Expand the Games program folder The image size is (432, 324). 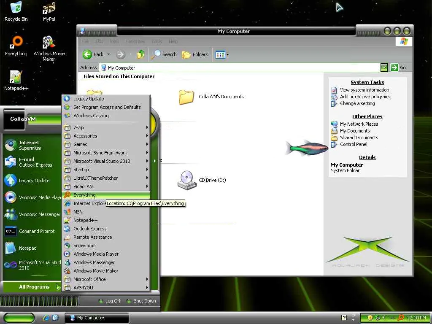click(106, 144)
